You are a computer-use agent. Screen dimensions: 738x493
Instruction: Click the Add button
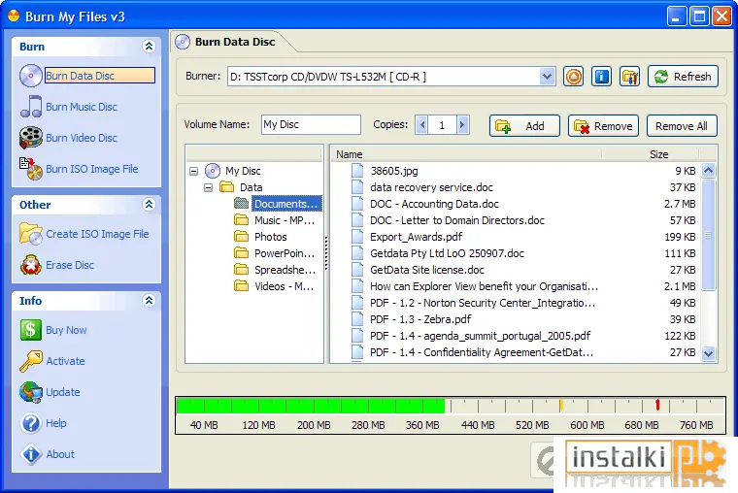point(524,125)
